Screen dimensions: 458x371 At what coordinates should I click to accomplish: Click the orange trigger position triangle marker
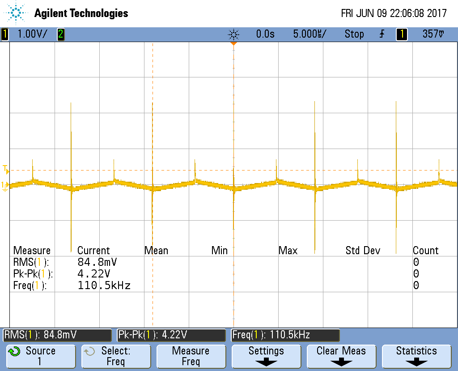pos(233,43)
